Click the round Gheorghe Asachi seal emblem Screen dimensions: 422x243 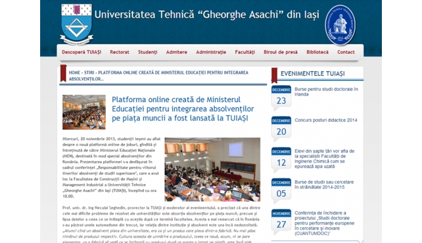[340, 25]
